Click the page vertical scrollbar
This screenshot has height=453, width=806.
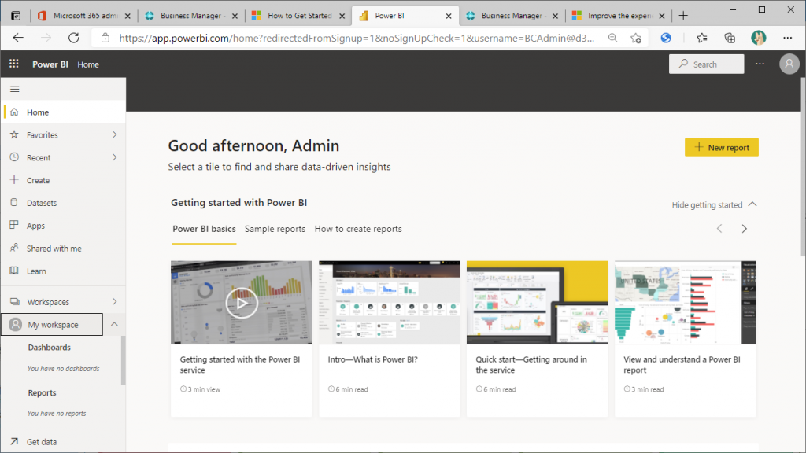[803, 167]
